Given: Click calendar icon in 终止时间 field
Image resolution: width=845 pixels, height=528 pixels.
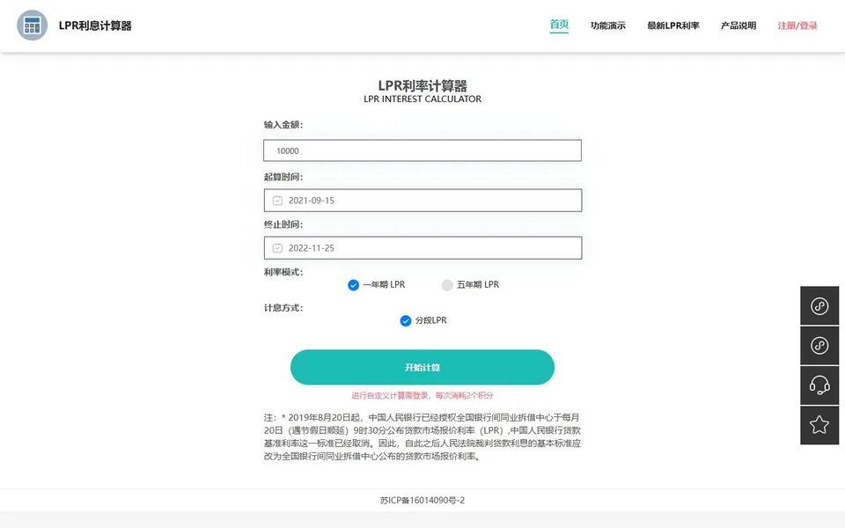Looking at the screenshot, I should (277, 248).
